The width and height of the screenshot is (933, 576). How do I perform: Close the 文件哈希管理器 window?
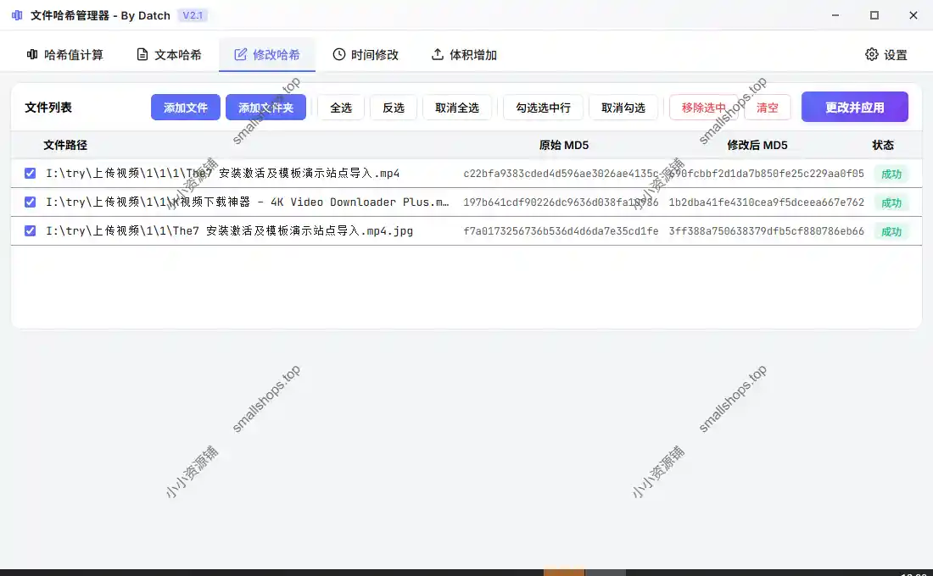pyautogui.click(x=913, y=15)
